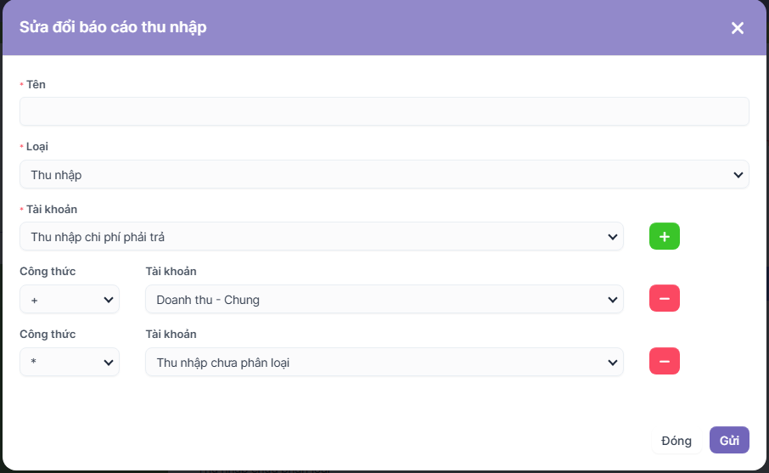Open the Công thức dropdown showing plus sign

tap(70, 300)
